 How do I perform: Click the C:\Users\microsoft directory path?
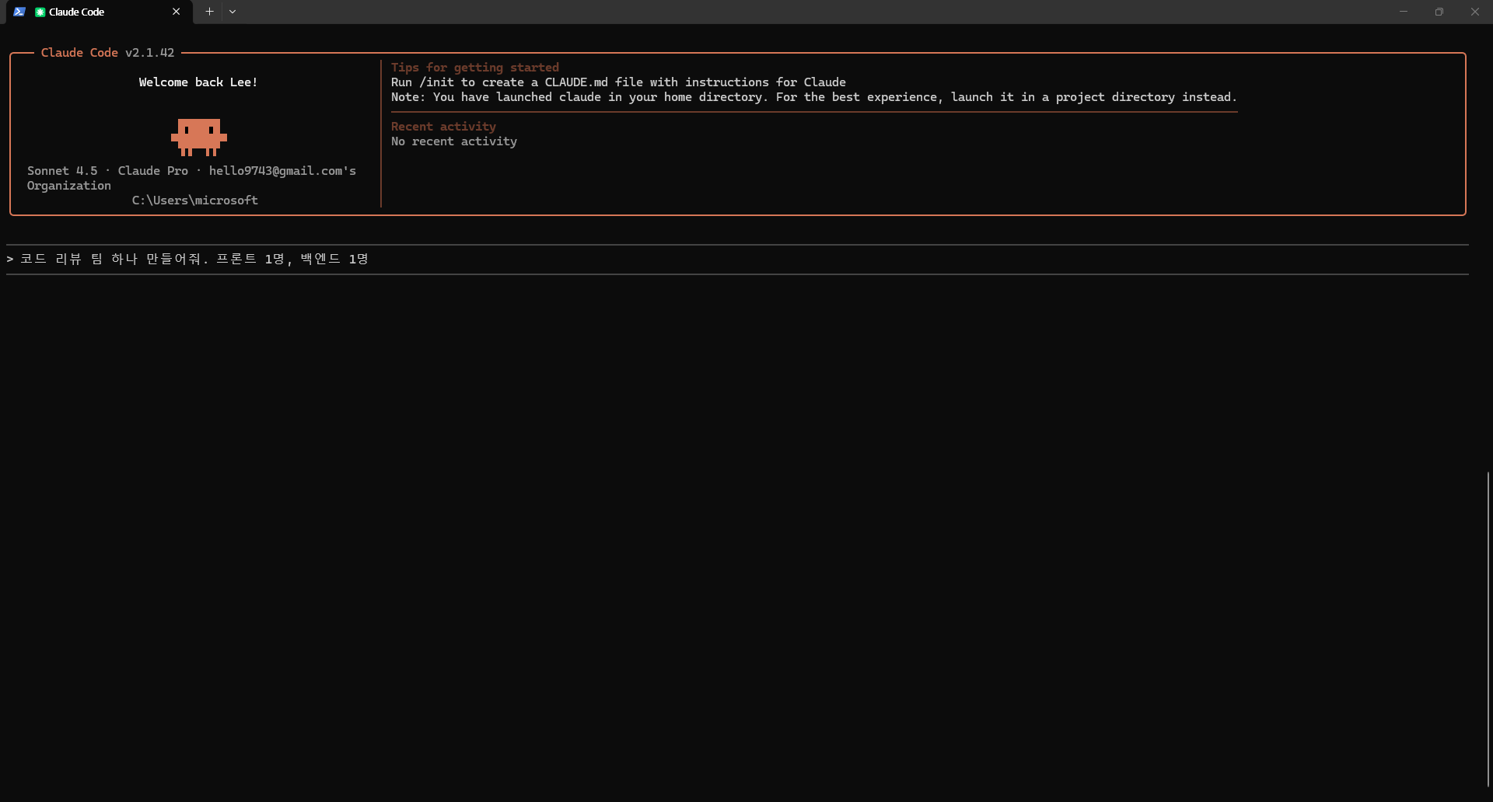[x=194, y=200]
